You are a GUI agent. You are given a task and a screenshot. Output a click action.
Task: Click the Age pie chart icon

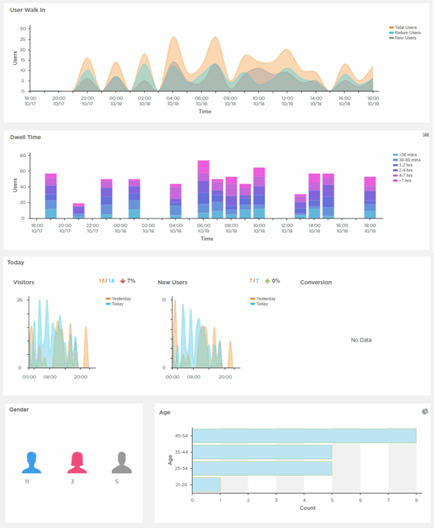tap(425, 411)
